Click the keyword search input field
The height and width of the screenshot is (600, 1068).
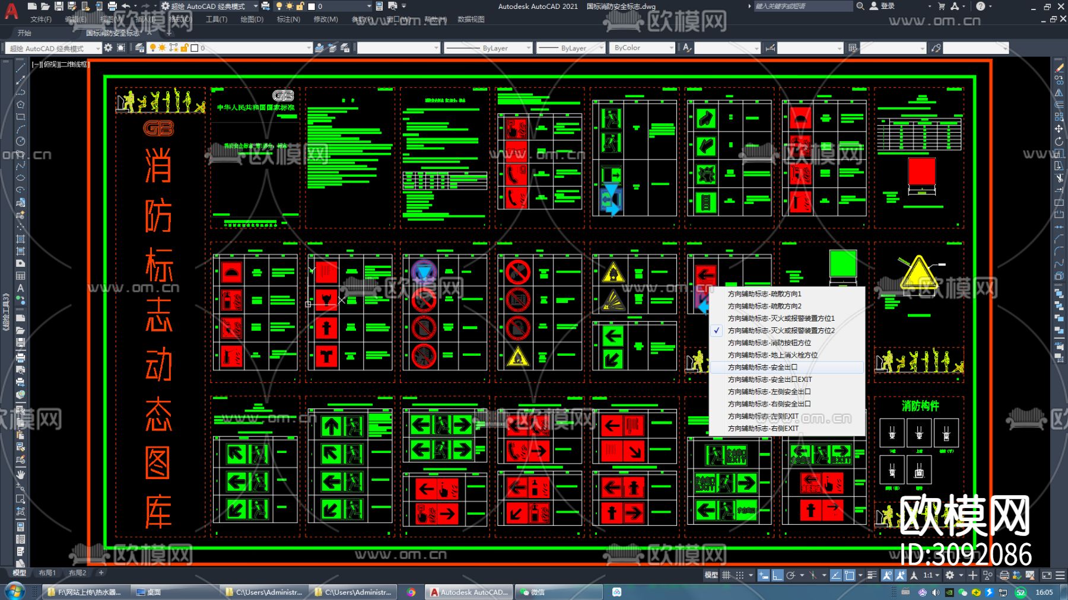pyautogui.click(x=802, y=6)
